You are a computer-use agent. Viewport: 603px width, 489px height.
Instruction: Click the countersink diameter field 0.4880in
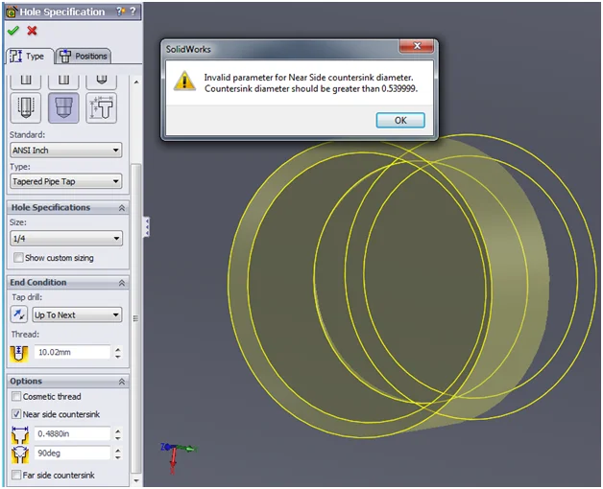coord(71,433)
